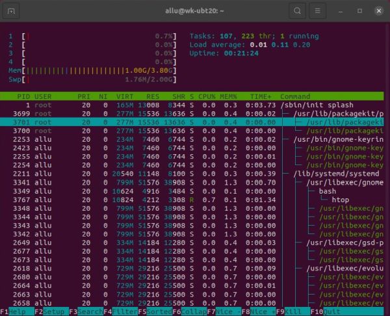Click F9 Kill

tap(293, 311)
